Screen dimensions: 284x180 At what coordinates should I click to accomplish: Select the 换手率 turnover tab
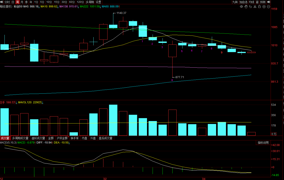coord(75,138)
